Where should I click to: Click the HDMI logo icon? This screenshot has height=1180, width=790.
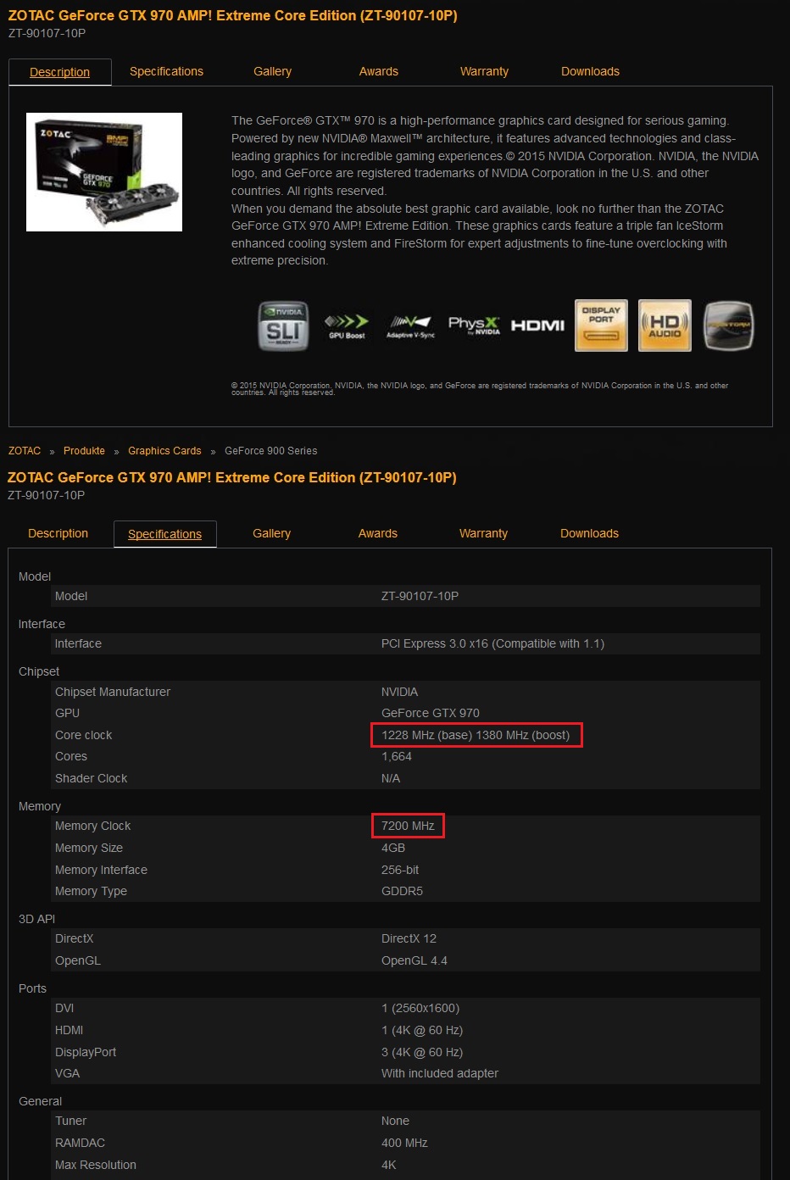point(537,326)
